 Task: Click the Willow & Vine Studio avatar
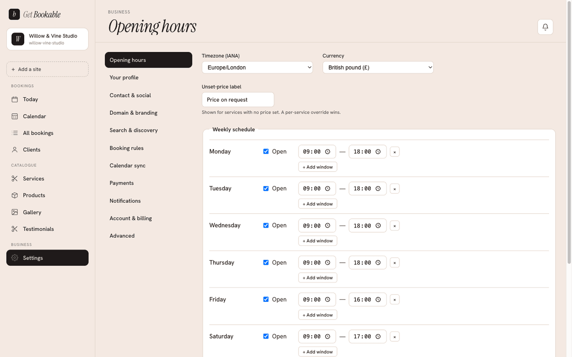click(x=18, y=39)
